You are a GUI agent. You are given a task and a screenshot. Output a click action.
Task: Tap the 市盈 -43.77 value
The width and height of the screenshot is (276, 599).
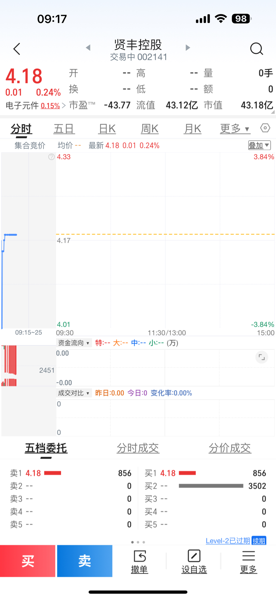point(117,105)
